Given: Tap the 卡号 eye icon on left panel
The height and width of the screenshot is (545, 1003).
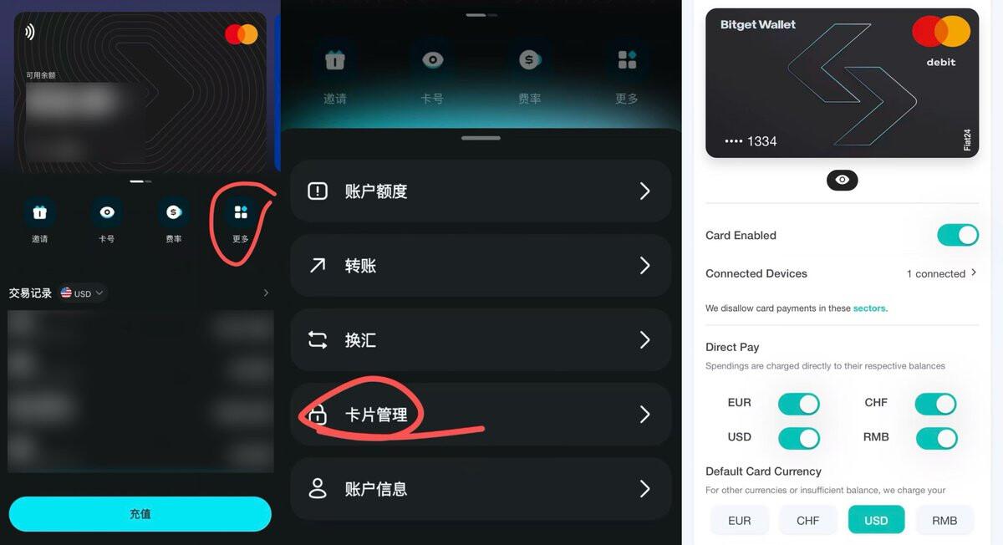Looking at the screenshot, I should (x=107, y=212).
